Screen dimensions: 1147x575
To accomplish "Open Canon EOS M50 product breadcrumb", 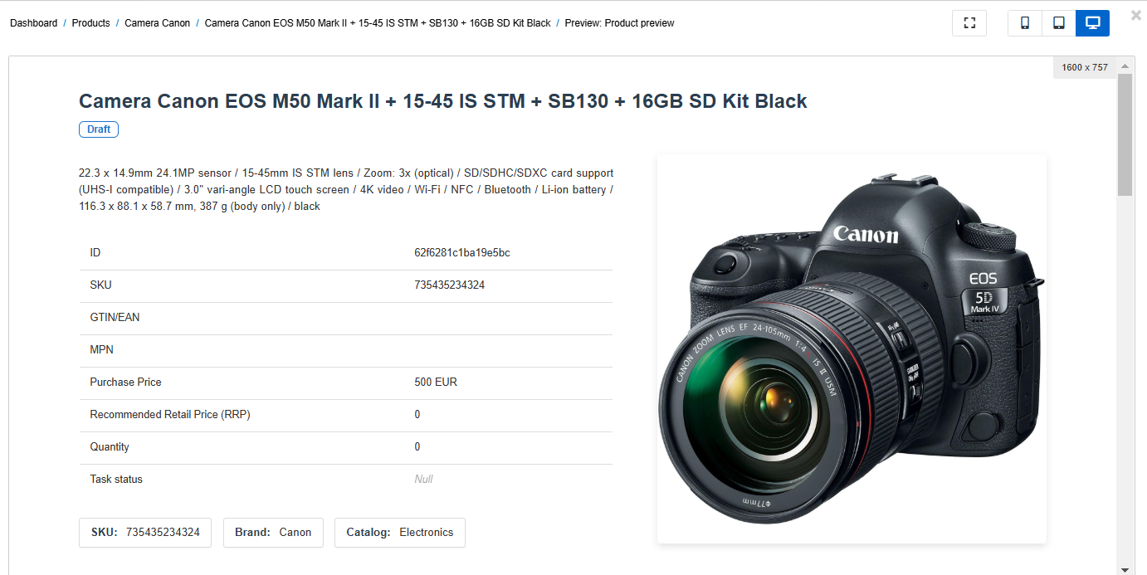I will (x=378, y=23).
